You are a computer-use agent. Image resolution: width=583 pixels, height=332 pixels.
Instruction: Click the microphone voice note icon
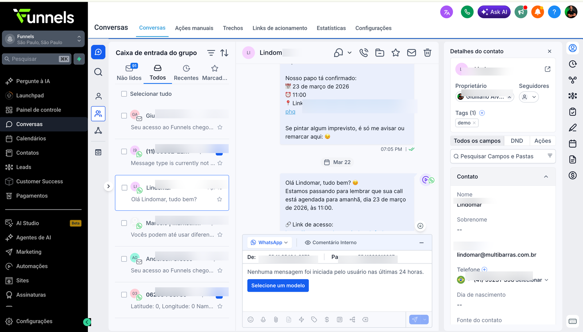point(263,320)
